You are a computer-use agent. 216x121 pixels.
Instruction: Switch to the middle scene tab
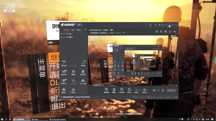[73, 30]
